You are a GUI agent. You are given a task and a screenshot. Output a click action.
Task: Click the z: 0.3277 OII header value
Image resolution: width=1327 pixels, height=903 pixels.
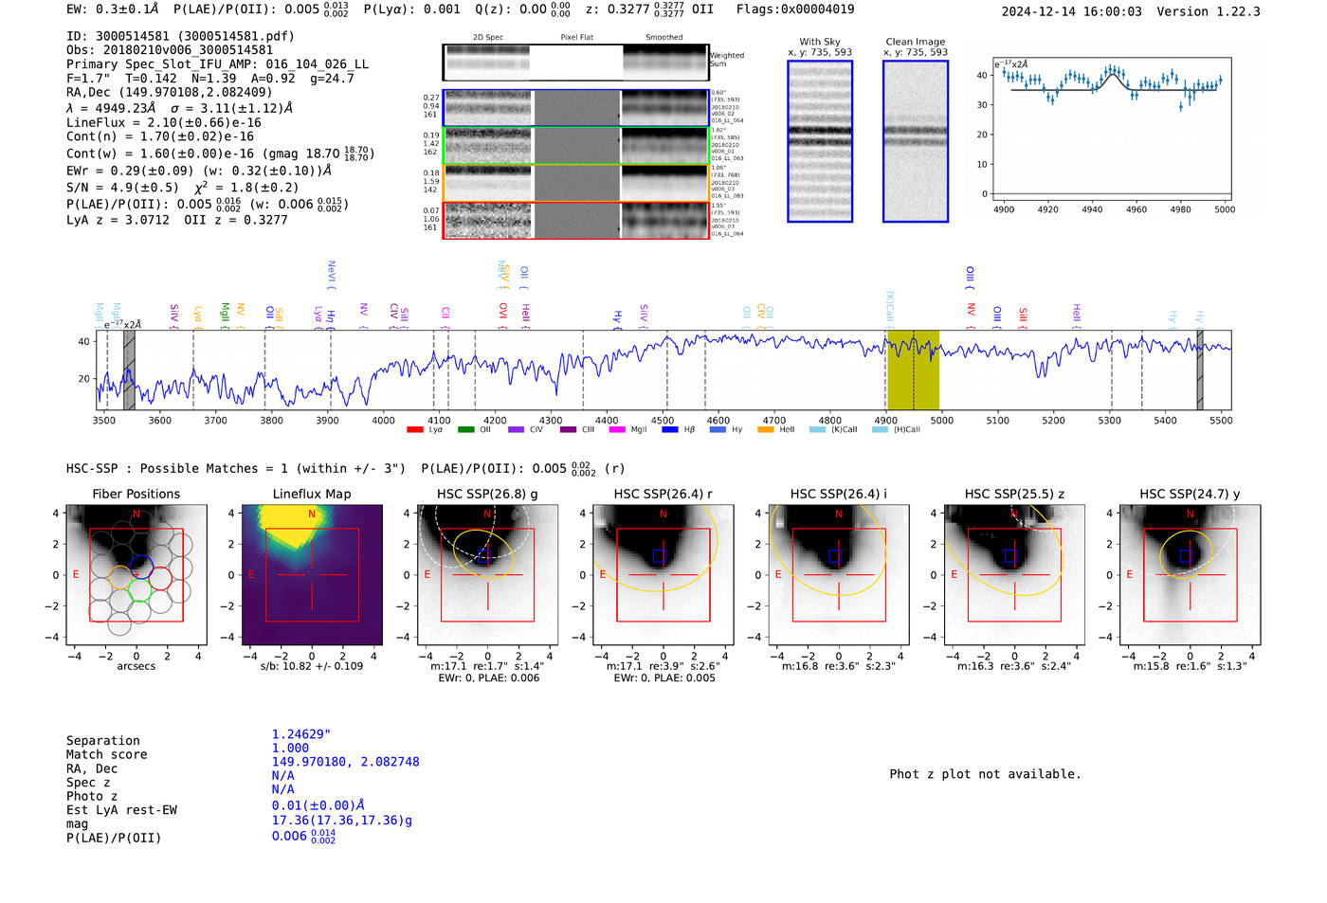[x=649, y=9]
